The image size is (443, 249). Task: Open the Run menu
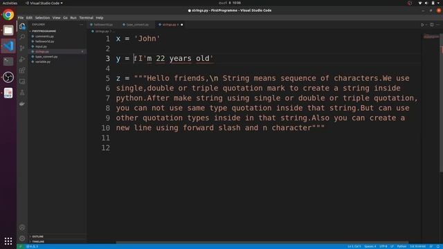tap(73, 18)
